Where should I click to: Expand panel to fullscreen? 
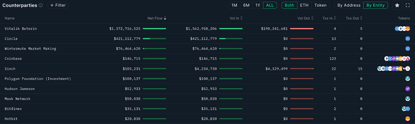tap(408, 5)
